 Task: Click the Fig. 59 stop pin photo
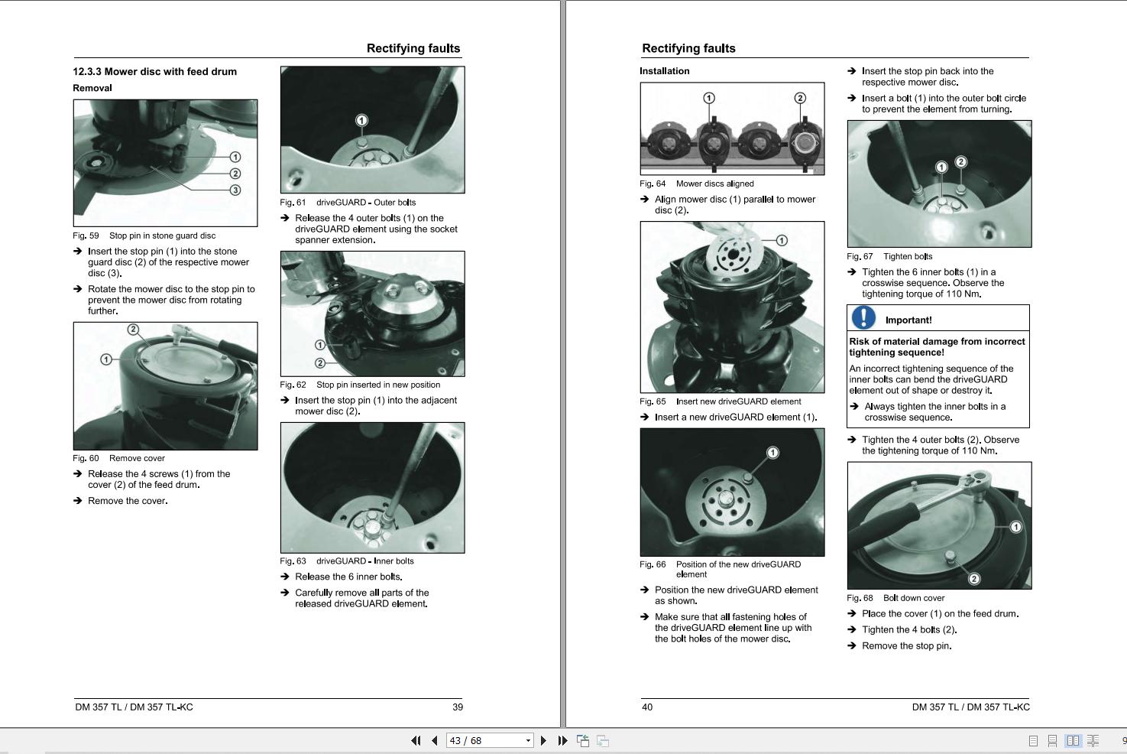click(x=165, y=163)
